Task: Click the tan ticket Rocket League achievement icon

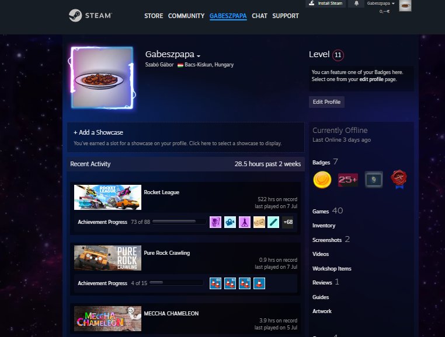Action: point(259,222)
